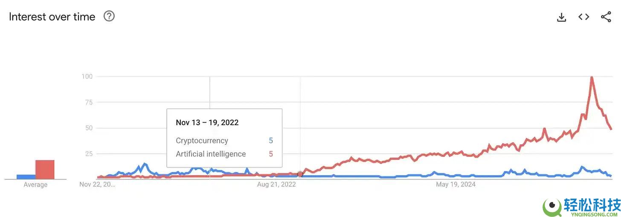Download the Interest over time data
621x217 pixels.
[562, 17]
